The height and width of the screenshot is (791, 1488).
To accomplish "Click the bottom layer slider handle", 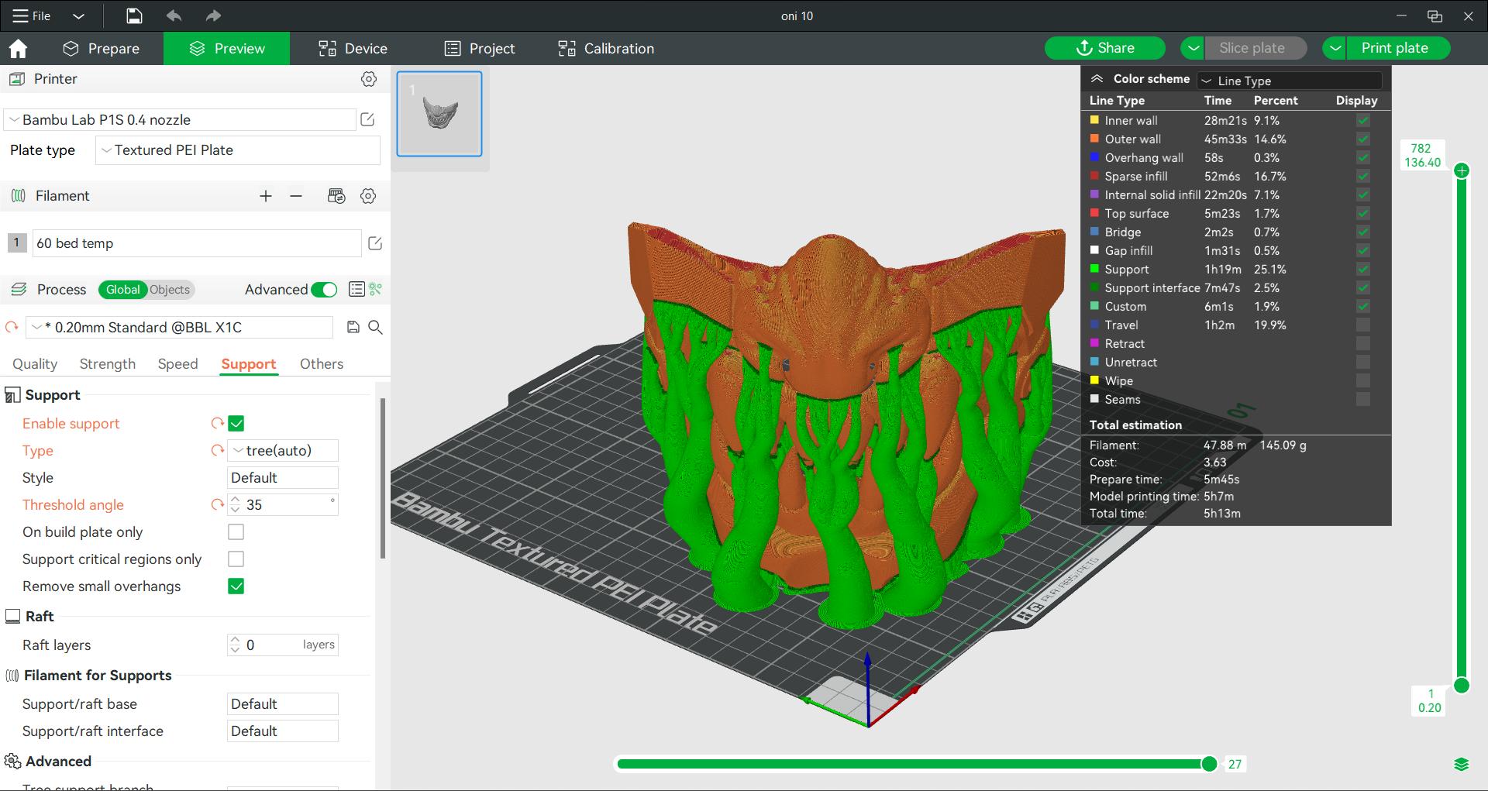I will [1462, 685].
